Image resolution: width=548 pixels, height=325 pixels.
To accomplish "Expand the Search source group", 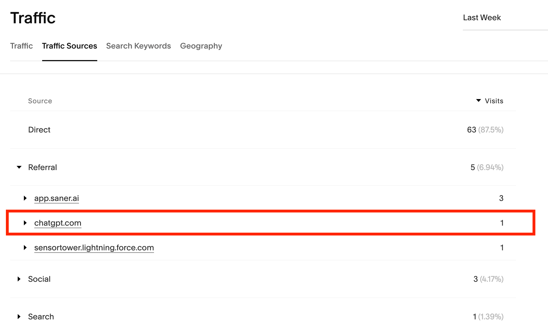I will point(19,317).
